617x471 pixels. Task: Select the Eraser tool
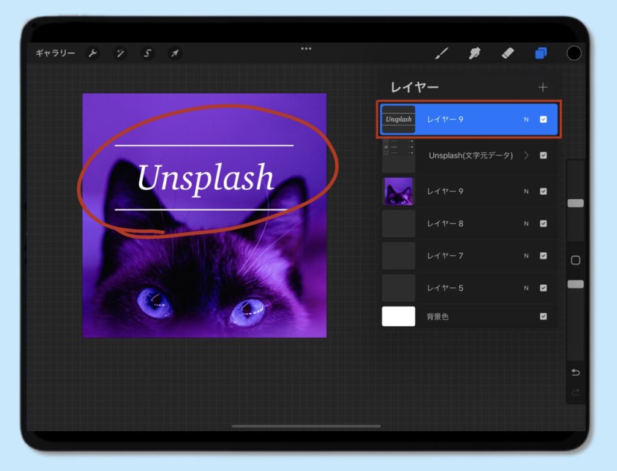point(507,53)
